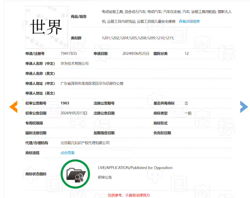The width and height of the screenshot is (250, 198).
Task: Select label 申请人名称(英文)
Action: [40, 73]
